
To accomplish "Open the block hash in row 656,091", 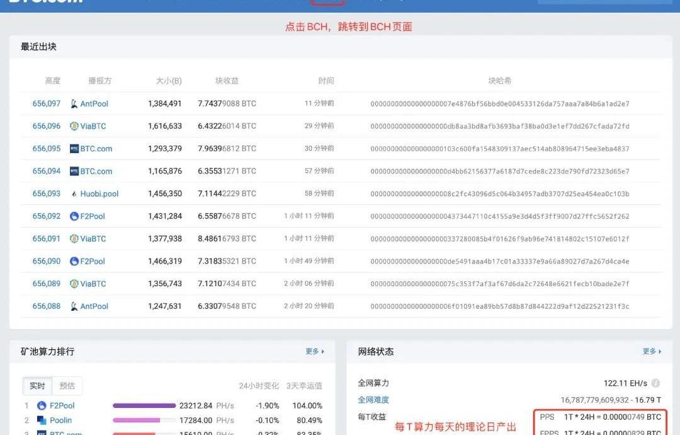I will coord(499,239).
